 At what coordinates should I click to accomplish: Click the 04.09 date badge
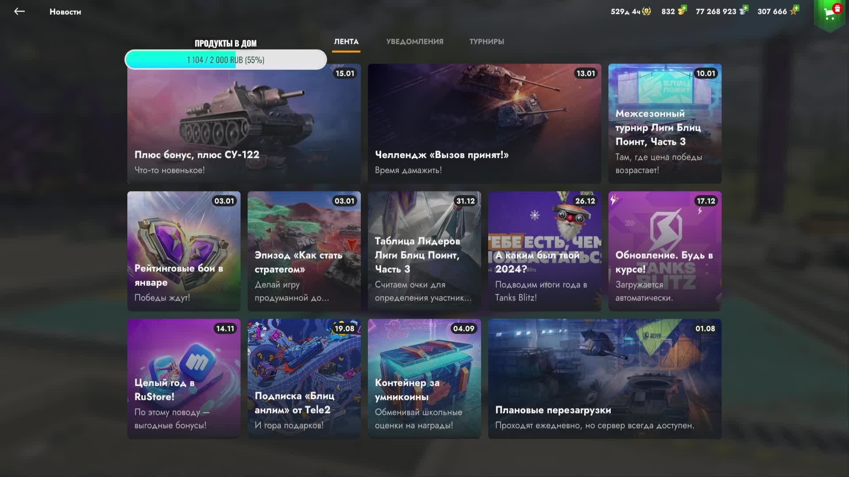(463, 329)
